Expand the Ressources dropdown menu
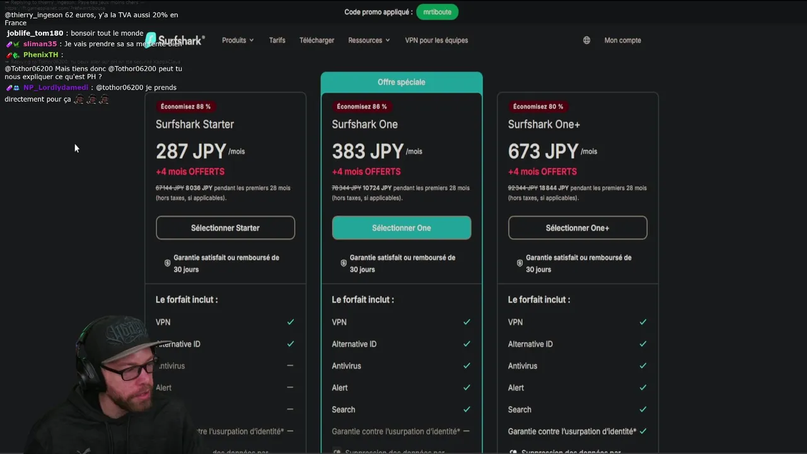807x454 pixels. click(x=369, y=40)
